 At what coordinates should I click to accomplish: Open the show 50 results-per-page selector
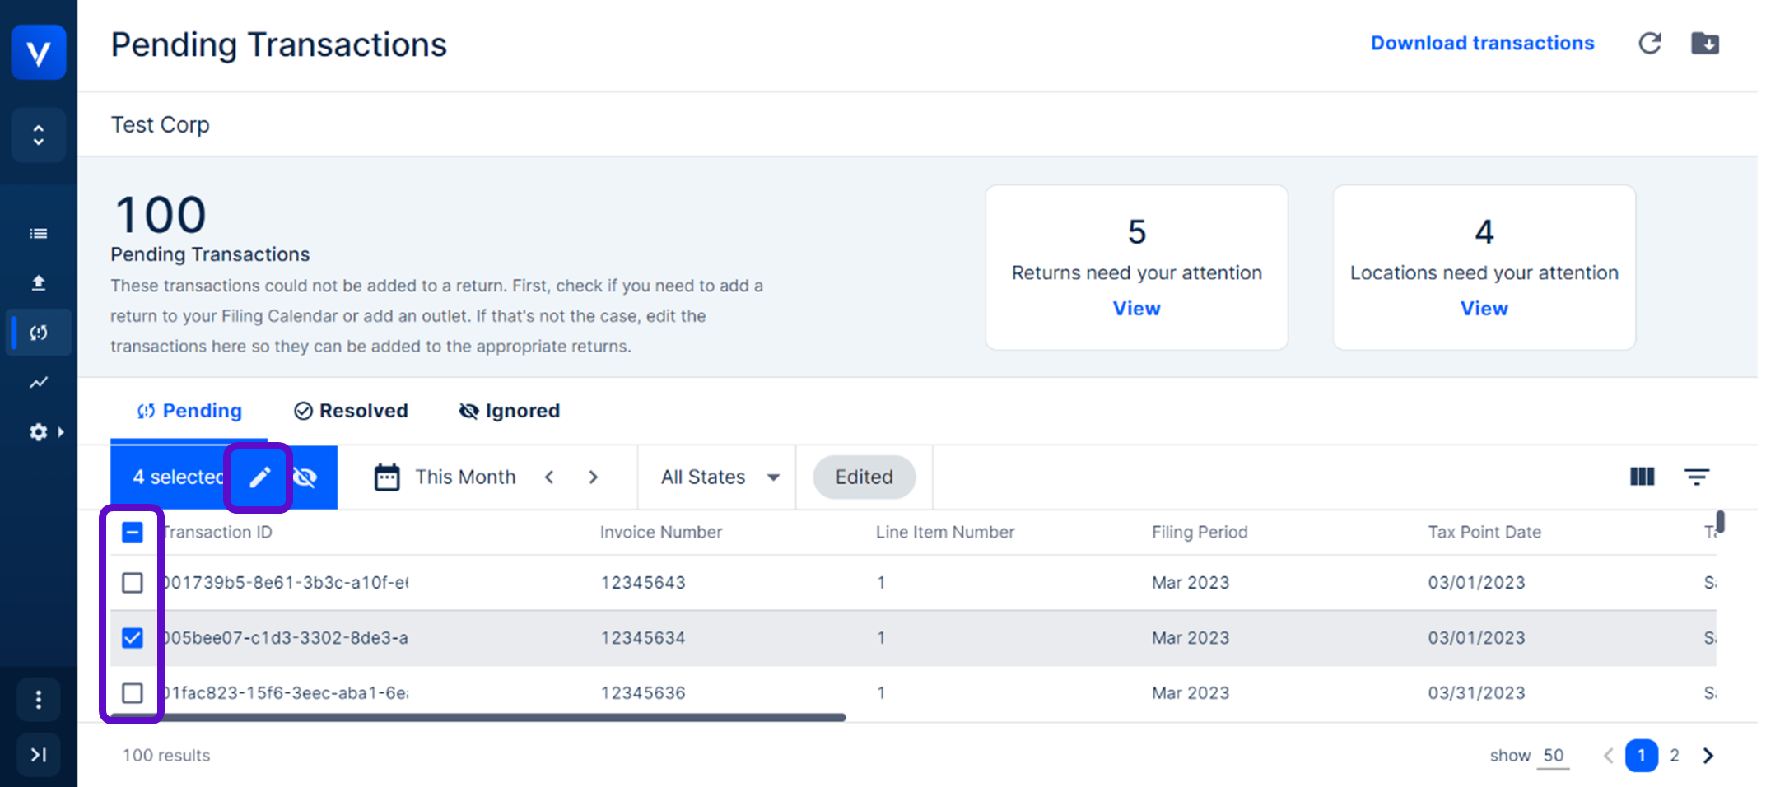click(1553, 756)
